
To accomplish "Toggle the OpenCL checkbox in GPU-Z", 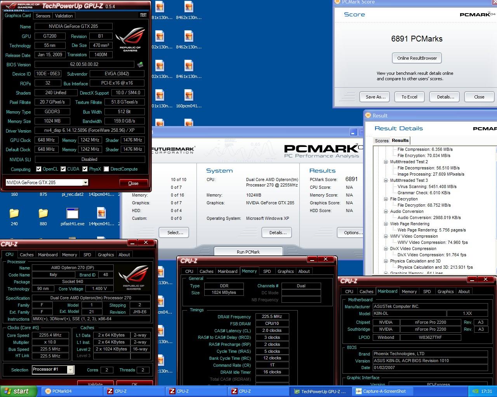I will pos(38,169).
